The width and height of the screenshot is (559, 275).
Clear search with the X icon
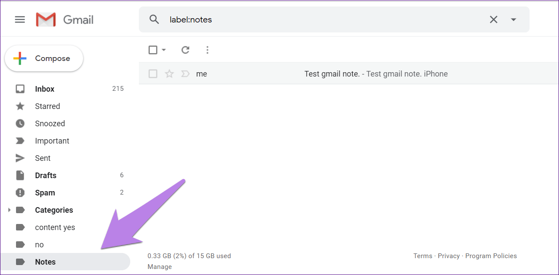click(x=493, y=19)
